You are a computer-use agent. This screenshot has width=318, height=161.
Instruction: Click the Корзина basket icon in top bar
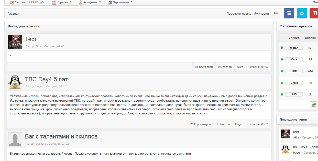pyautogui.click(x=54, y=2)
